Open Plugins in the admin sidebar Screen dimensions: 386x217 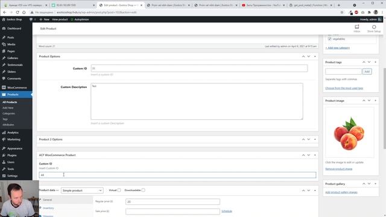tap(12, 156)
